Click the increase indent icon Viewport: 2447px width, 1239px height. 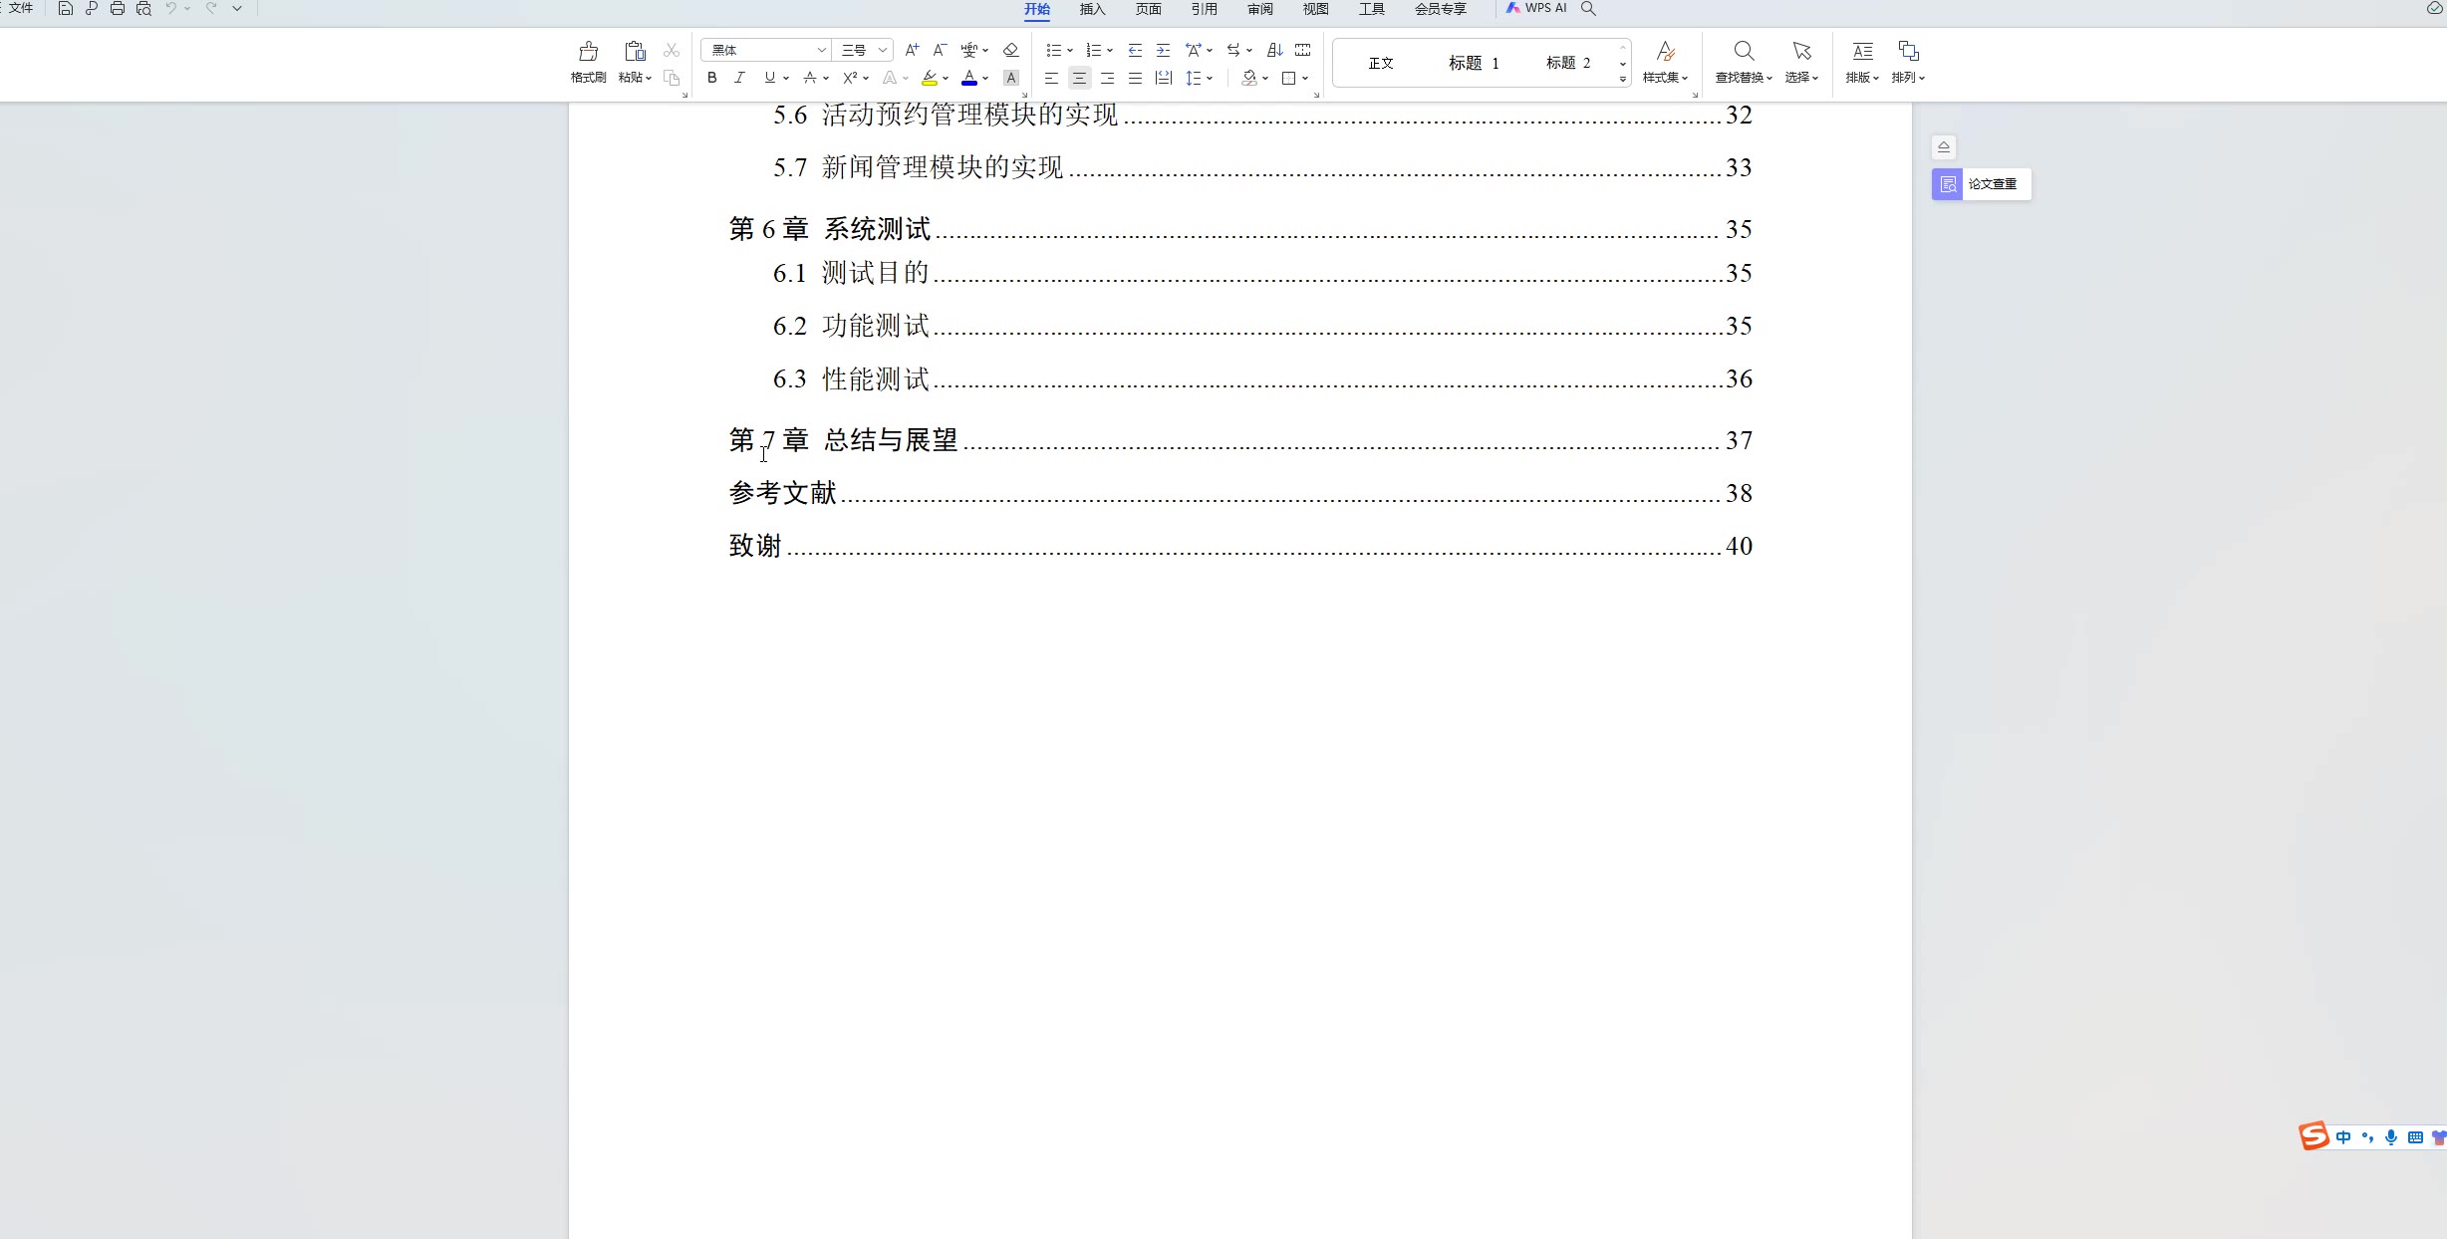(1163, 50)
